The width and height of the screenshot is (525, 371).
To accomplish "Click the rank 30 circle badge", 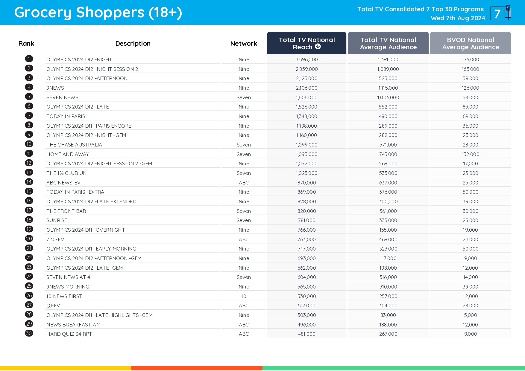I will pos(29,333).
